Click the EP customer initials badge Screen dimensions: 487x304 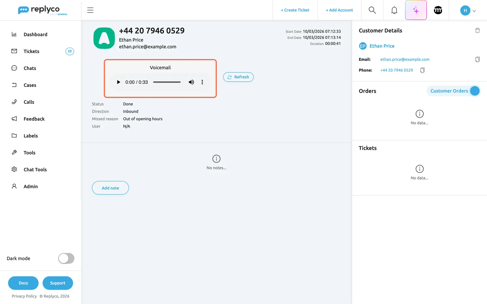point(363,46)
